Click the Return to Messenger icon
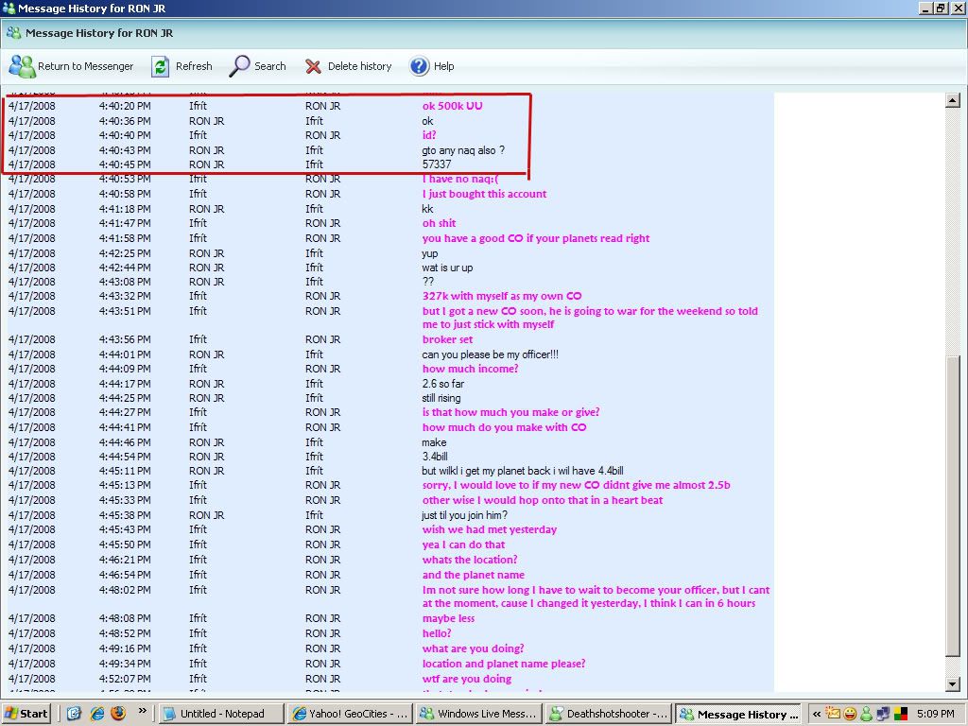 pos(22,66)
